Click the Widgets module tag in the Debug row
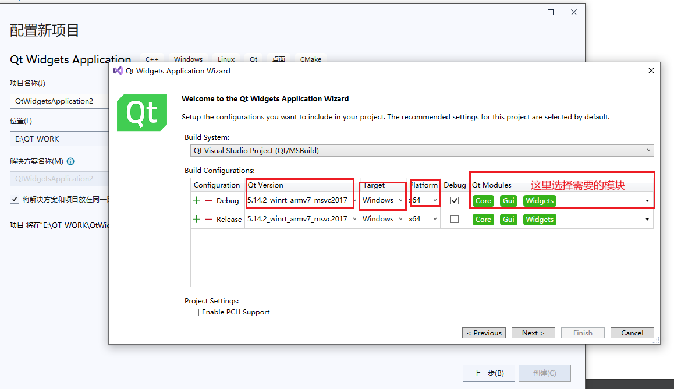This screenshot has width=674, height=389. (x=540, y=201)
